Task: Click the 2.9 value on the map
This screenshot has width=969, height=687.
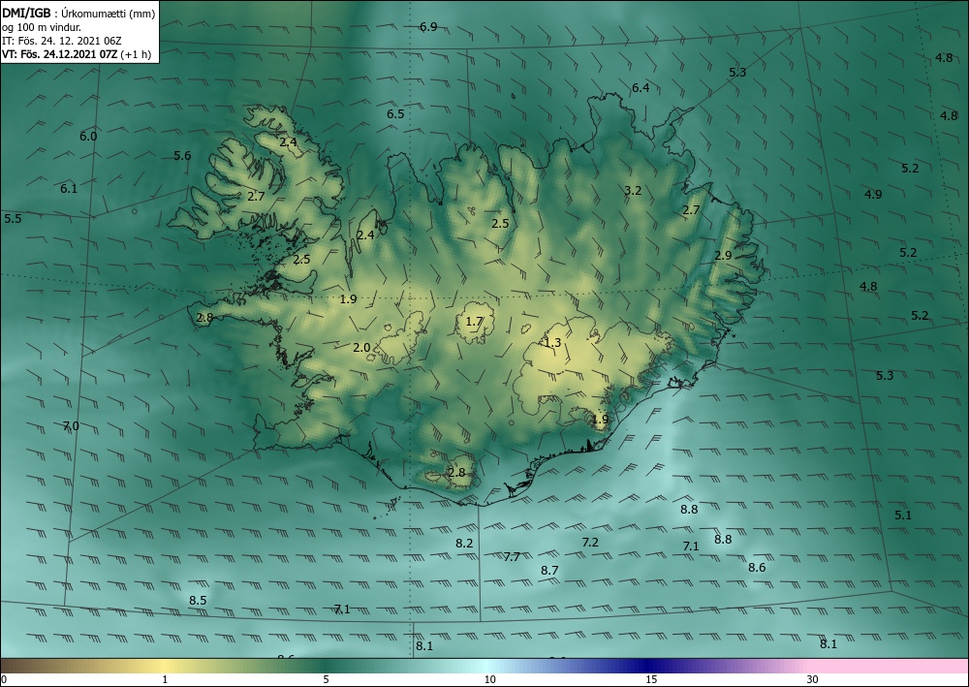Action: click(x=723, y=255)
